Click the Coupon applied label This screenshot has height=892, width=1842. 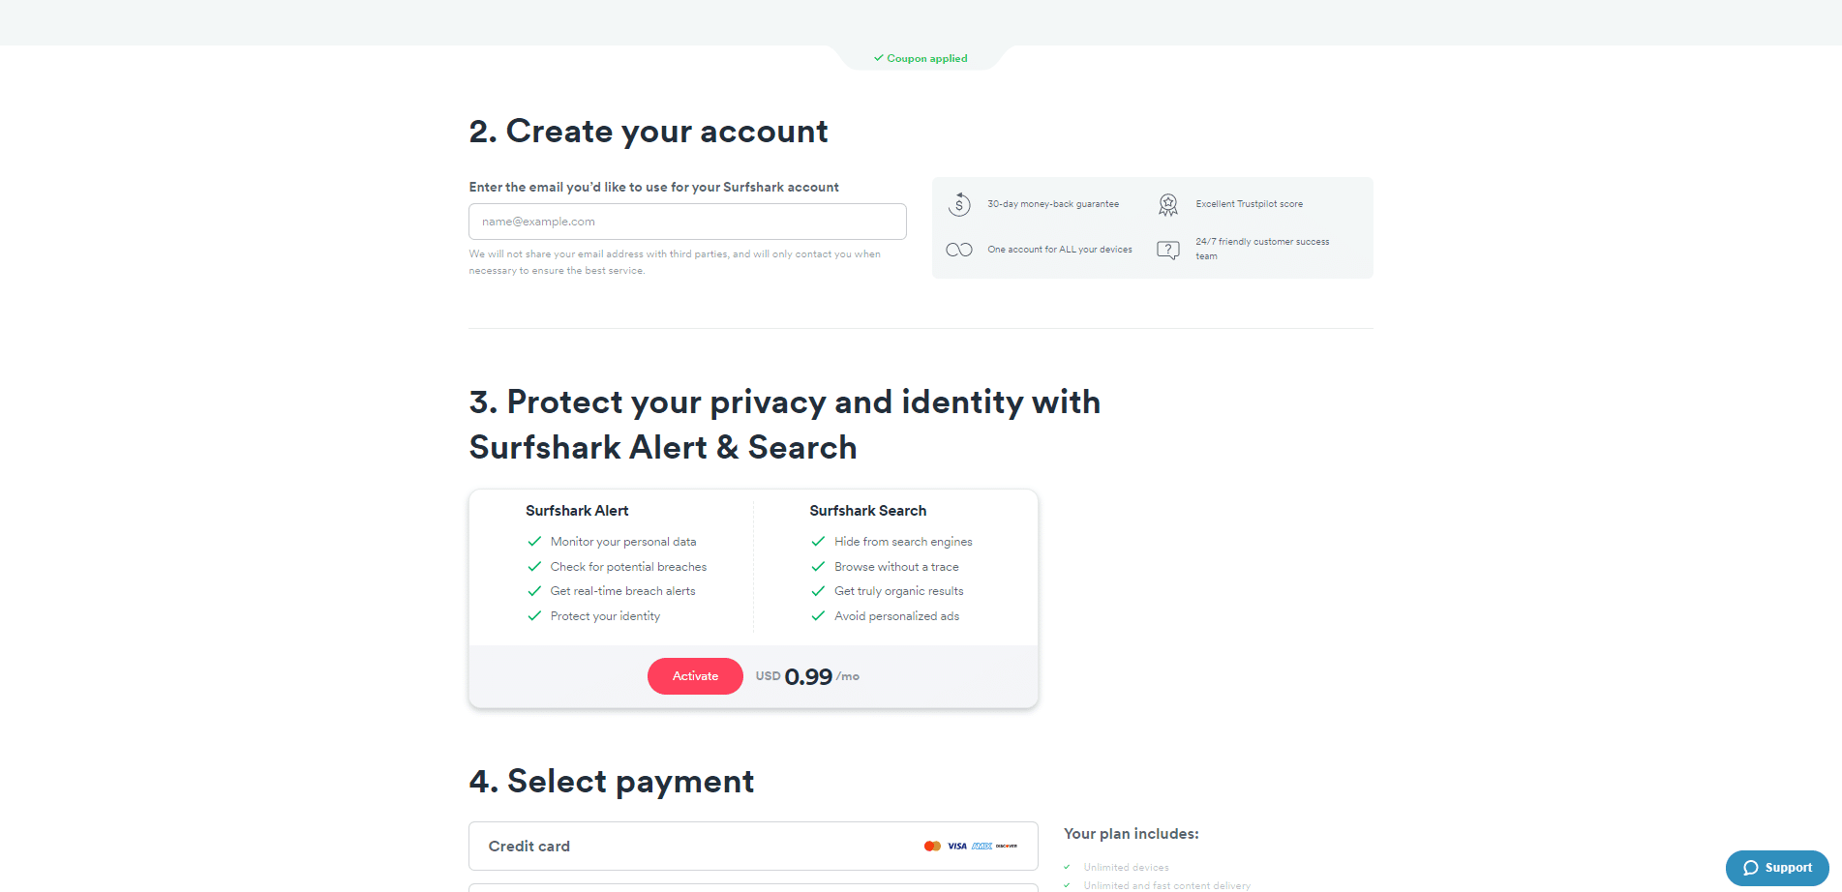pos(927,58)
